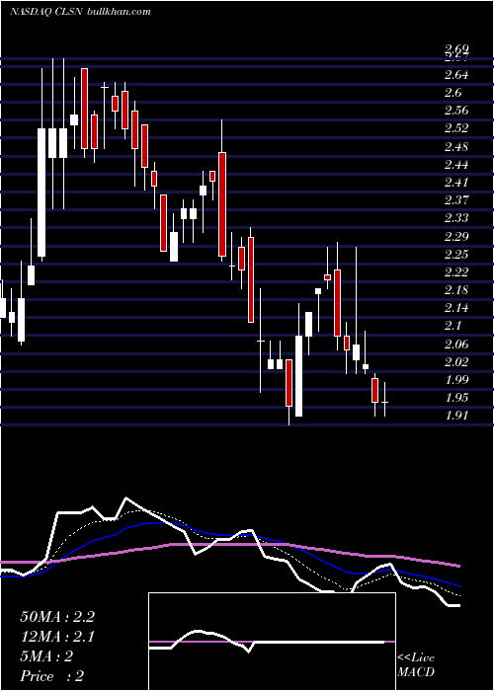This screenshot has height=691, width=494.
Task: Click the 2.22 price axis label
Action: coord(456,272)
